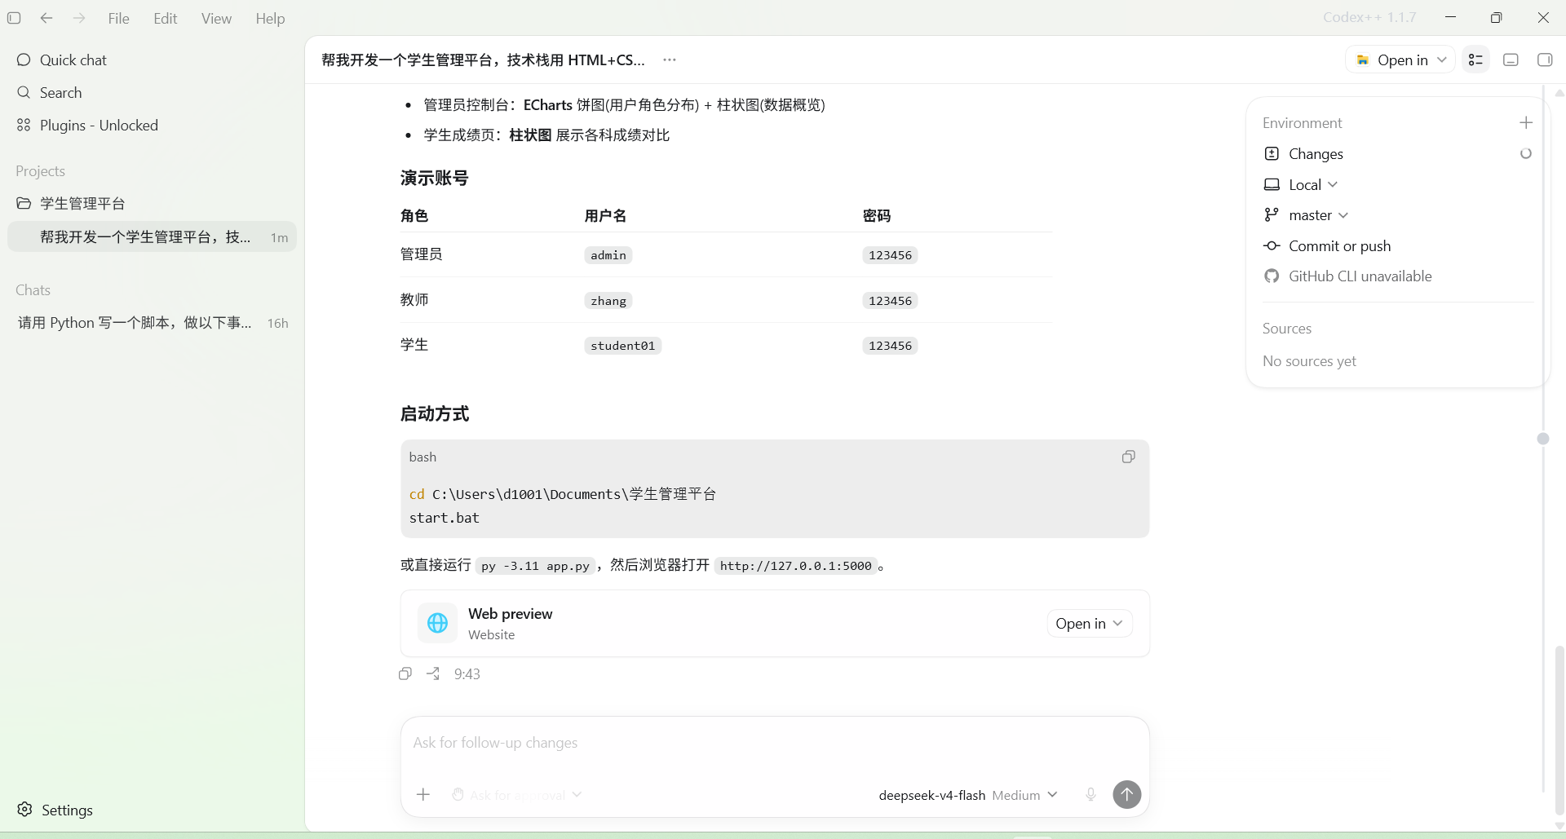Viewport: 1566px width, 839px height.
Task: Click the No sources yet text
Action: pyautogui.click(x=1309, y=360)
